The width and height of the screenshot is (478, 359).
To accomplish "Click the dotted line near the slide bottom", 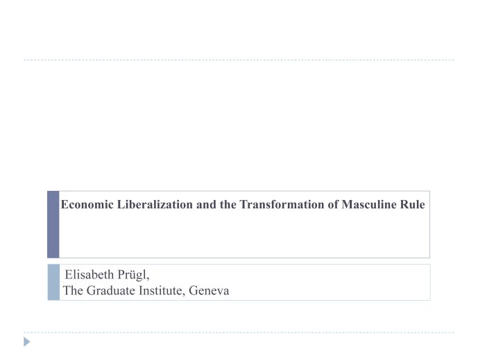I will click(x=239, y=333).
